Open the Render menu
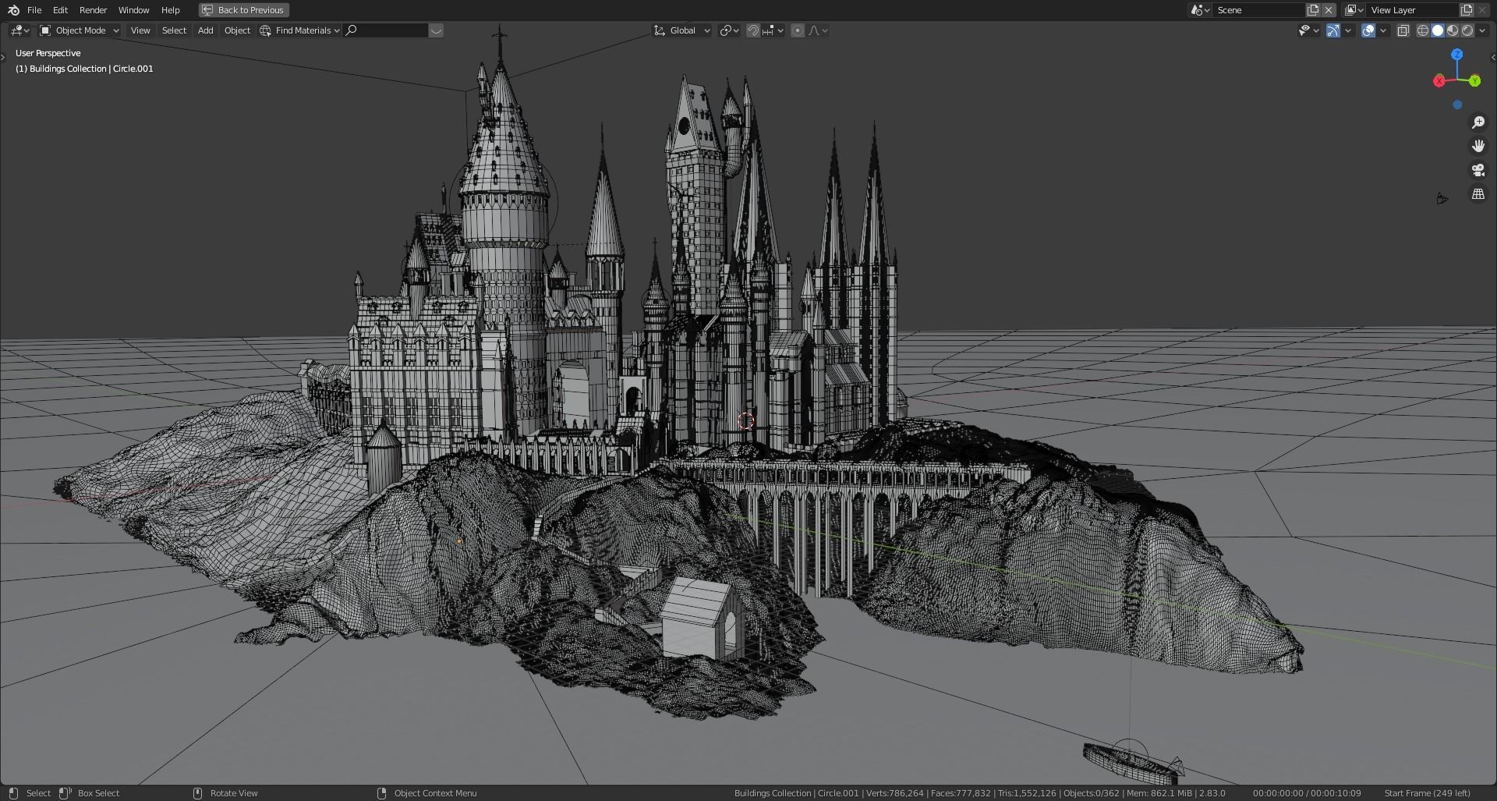This screenshot has height=801, width=1497. [93, 10]
